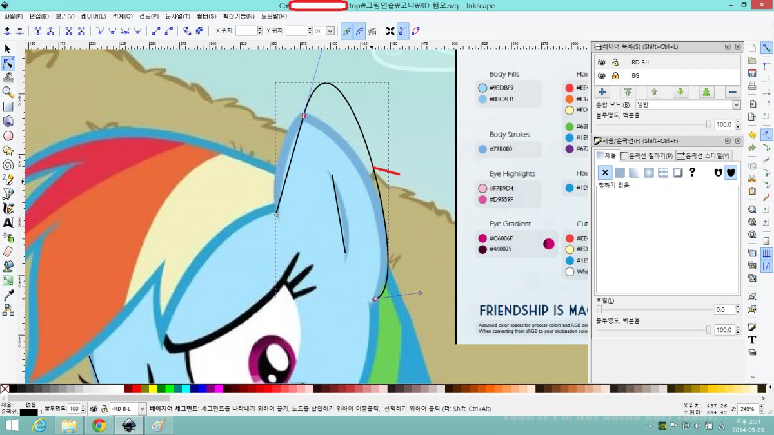This screenshot has width=774, height=435.
Task: Lock the RD B-L layer
Action: (x=615, y=63)
